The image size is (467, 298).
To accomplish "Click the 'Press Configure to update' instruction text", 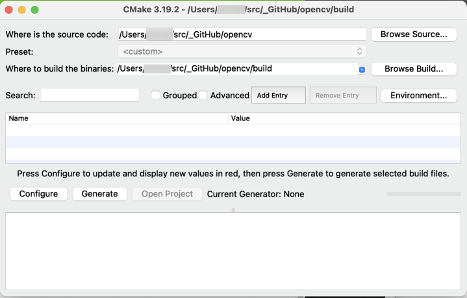I will (x=233, y=174).
